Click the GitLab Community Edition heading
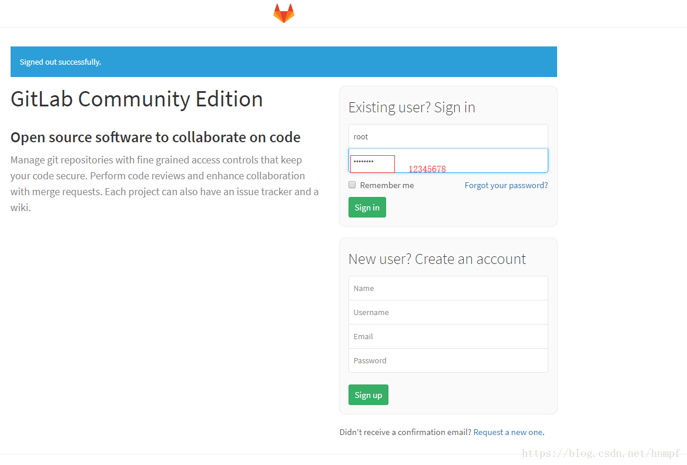Viewport: 687px width, 465px height. point(137,99)
